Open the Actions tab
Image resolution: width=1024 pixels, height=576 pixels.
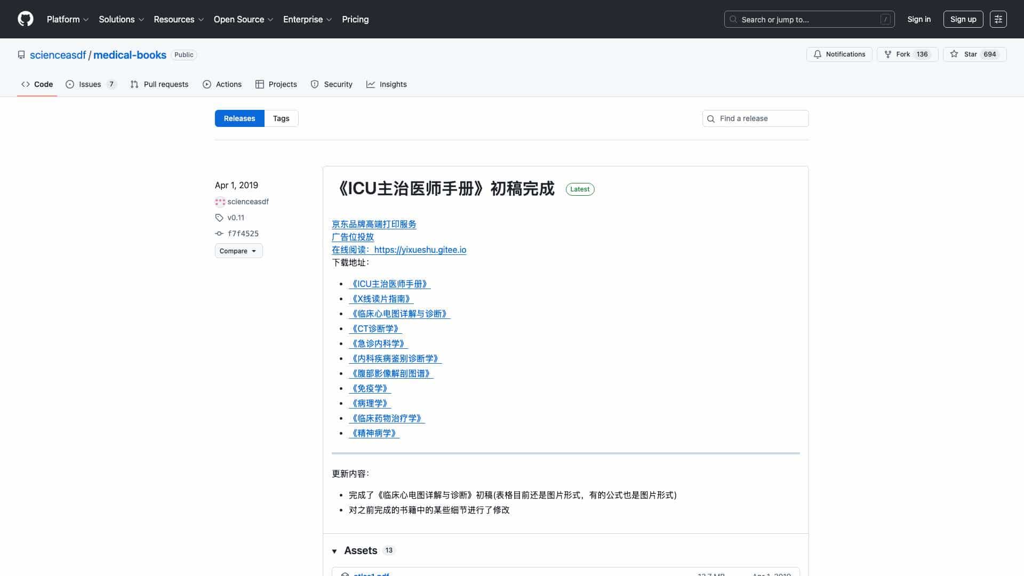point(222,84)
